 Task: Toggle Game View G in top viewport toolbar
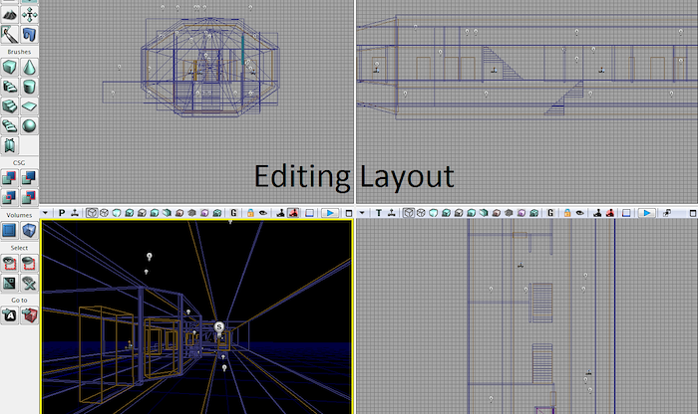pyautogui.click(x=550, y=213)
